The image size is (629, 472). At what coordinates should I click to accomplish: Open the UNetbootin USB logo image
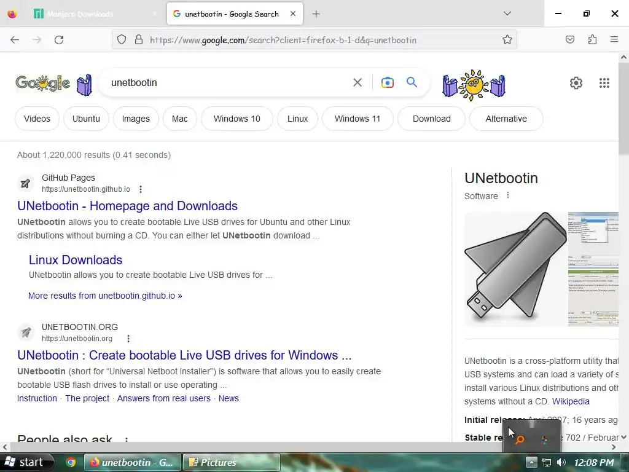515,269
